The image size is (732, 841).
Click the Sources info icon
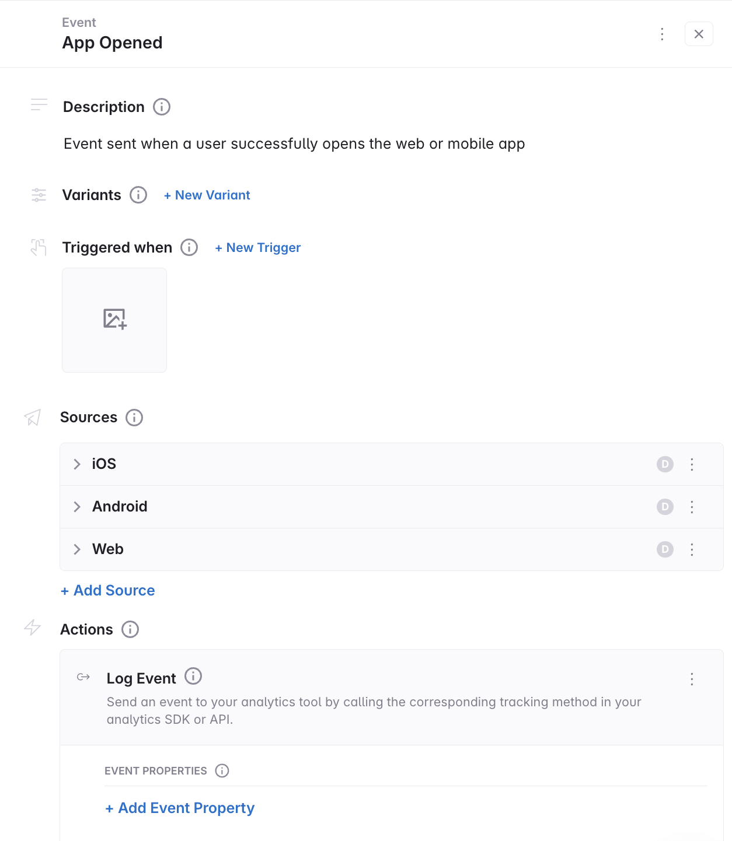tap(134, 418)
